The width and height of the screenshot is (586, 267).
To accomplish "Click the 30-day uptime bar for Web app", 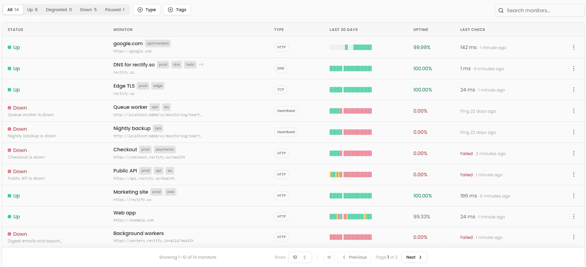I will [351, 217].
